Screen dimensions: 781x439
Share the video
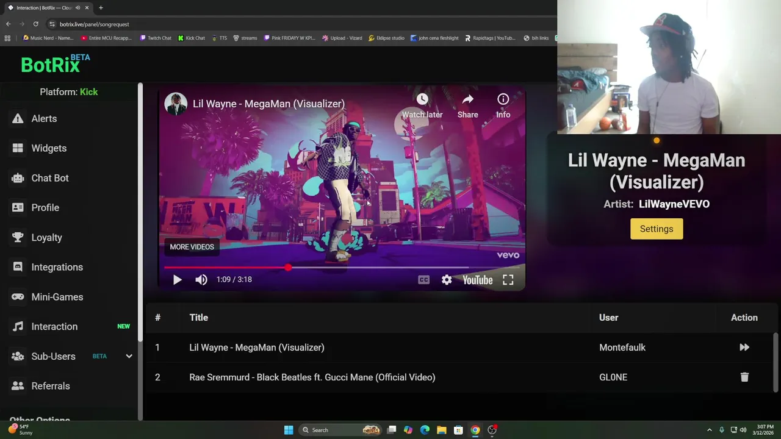coord(467,106)
